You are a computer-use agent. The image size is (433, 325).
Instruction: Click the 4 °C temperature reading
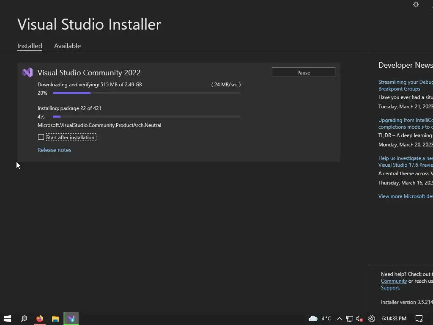coord(326,319)
